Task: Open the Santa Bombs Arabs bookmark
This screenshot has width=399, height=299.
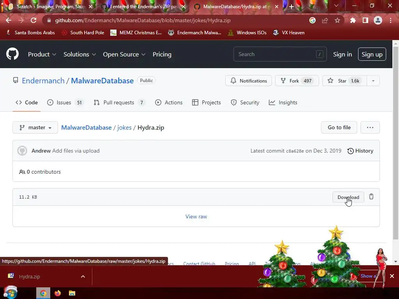Action: tap(30, 33)
